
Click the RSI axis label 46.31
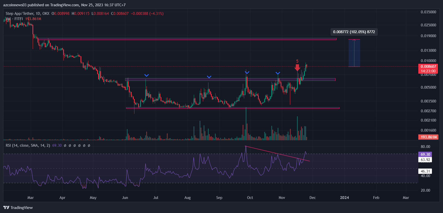(425, 171)
